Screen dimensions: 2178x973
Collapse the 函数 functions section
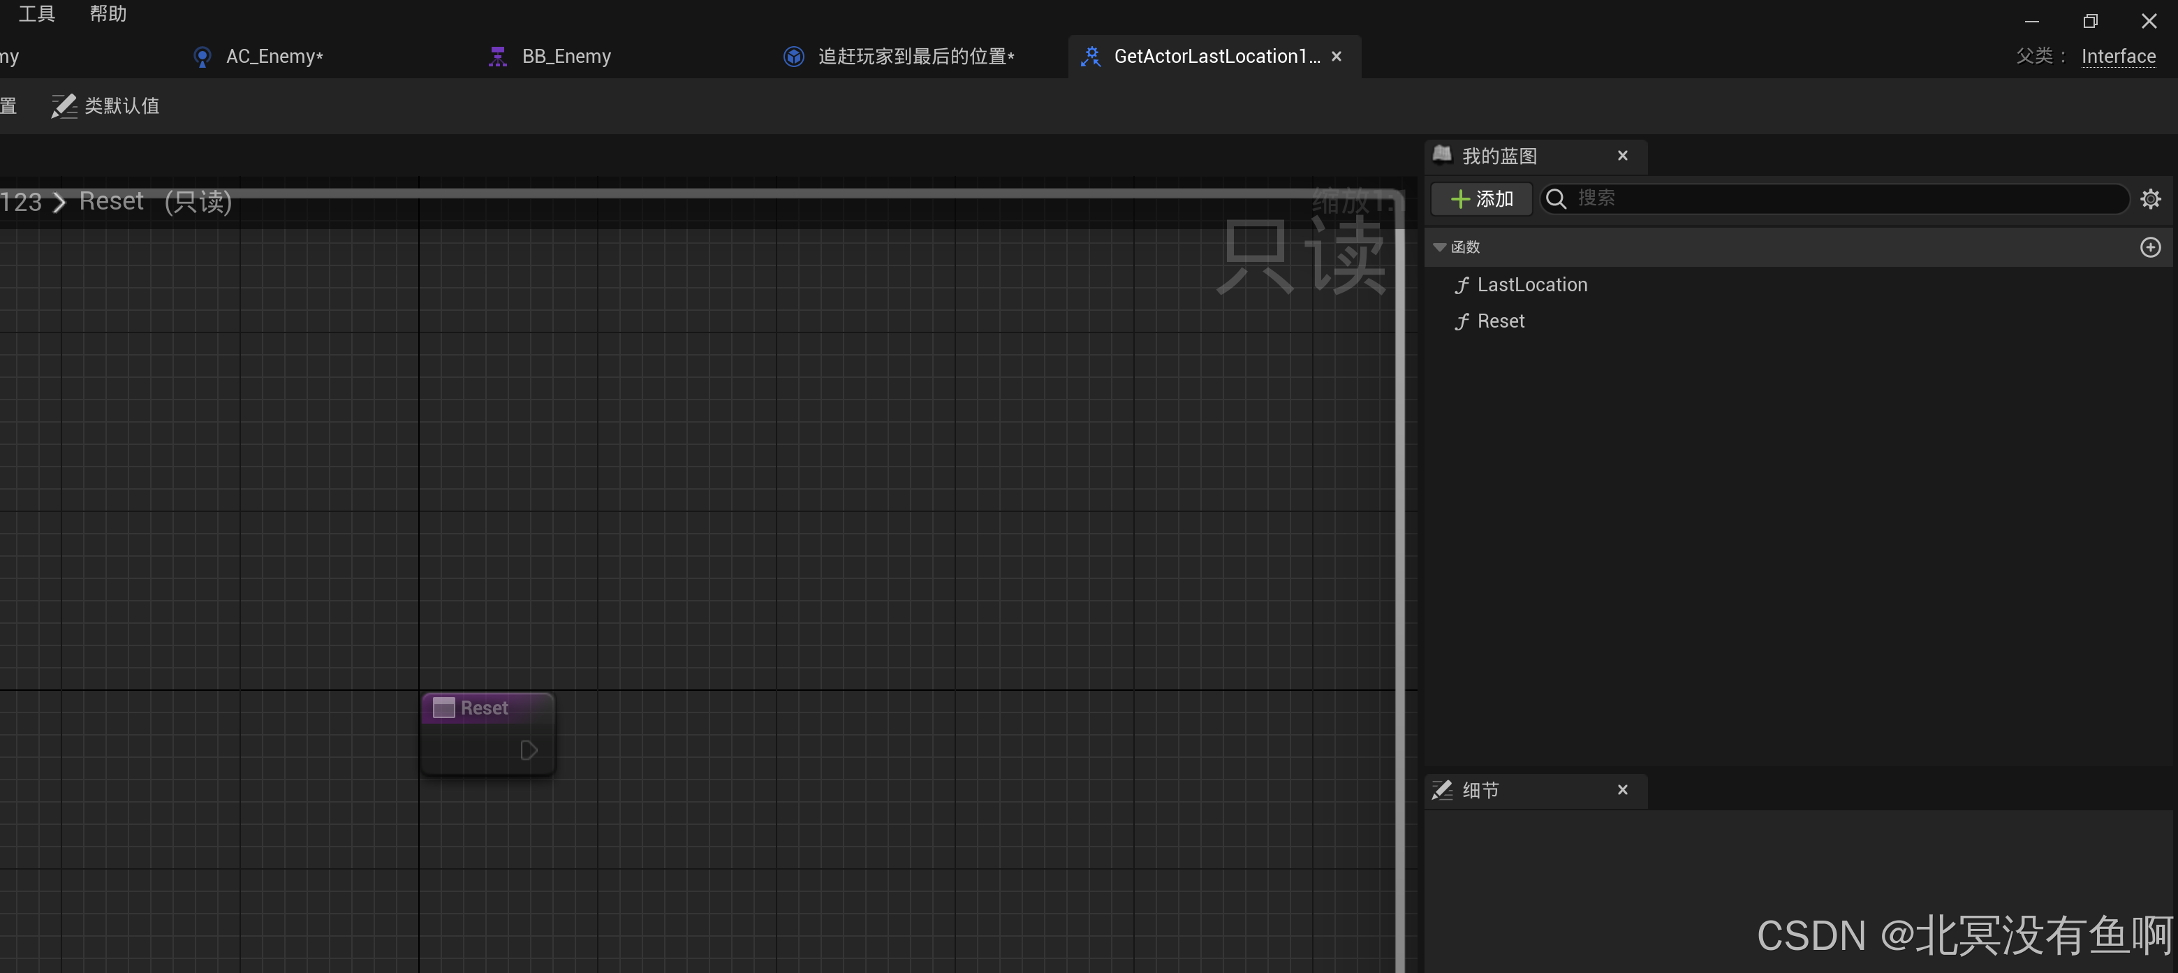coord(1439,247)
